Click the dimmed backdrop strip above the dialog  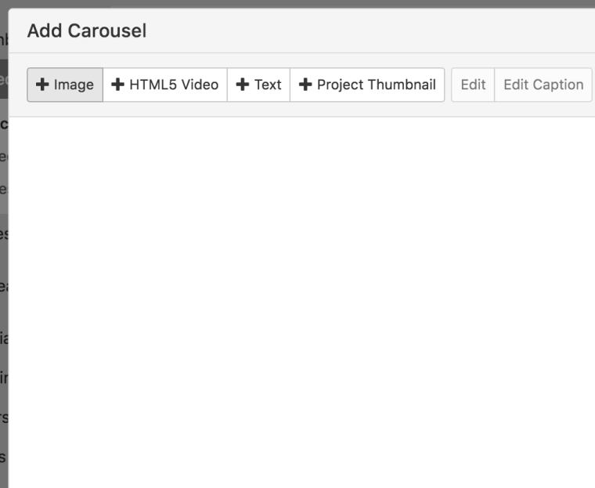coord(297,4)
